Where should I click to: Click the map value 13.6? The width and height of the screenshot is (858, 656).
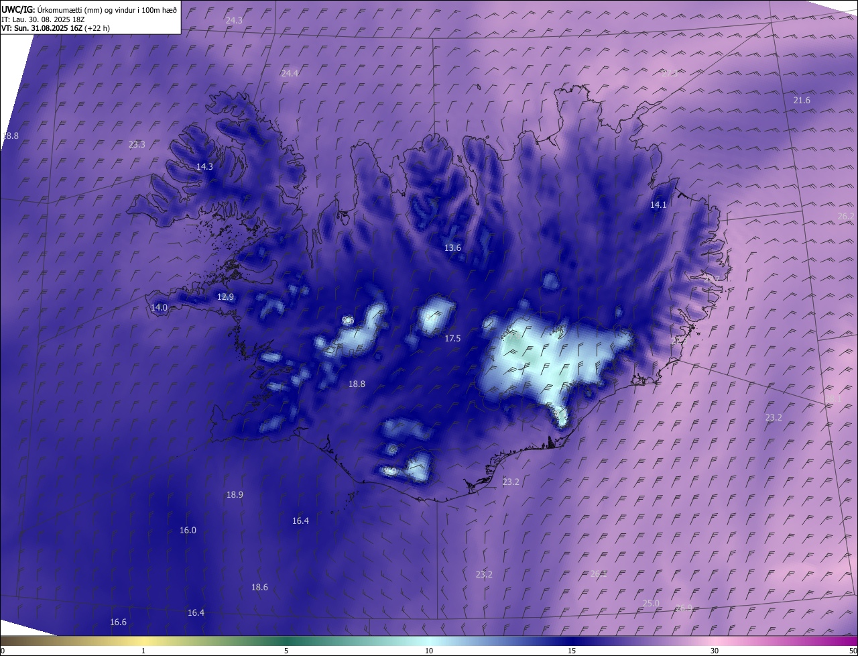coord(452,248)
